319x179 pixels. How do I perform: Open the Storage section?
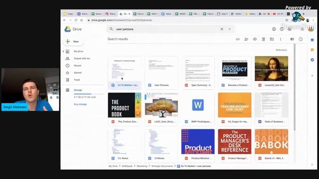(x=78, y=90)
